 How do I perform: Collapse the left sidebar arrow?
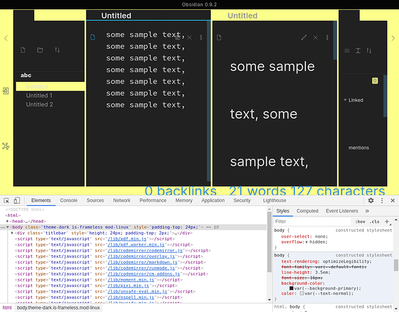click(6, 38)
